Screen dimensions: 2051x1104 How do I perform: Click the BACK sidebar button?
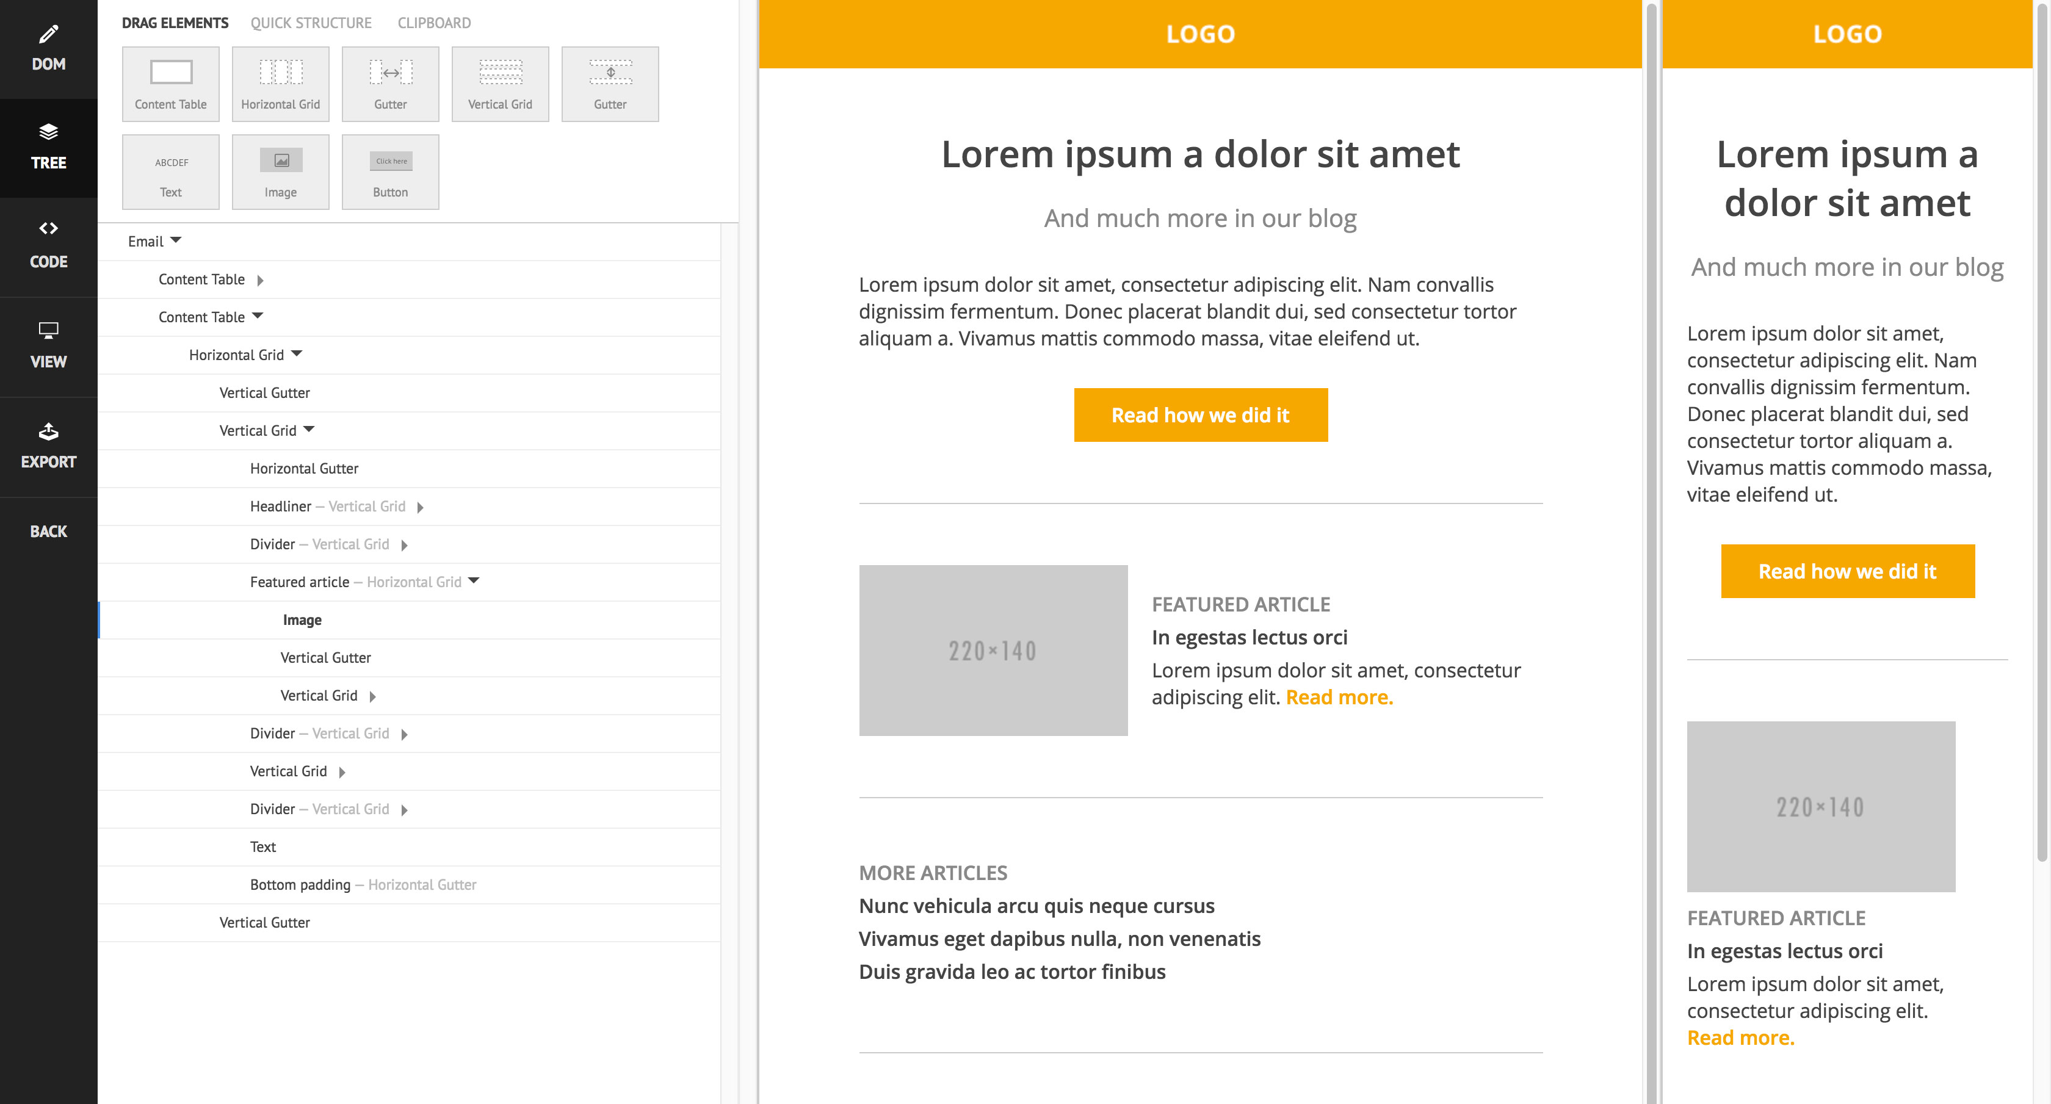(49, 531)
